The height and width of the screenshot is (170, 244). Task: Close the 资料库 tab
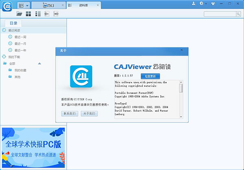tap(98, 5)
